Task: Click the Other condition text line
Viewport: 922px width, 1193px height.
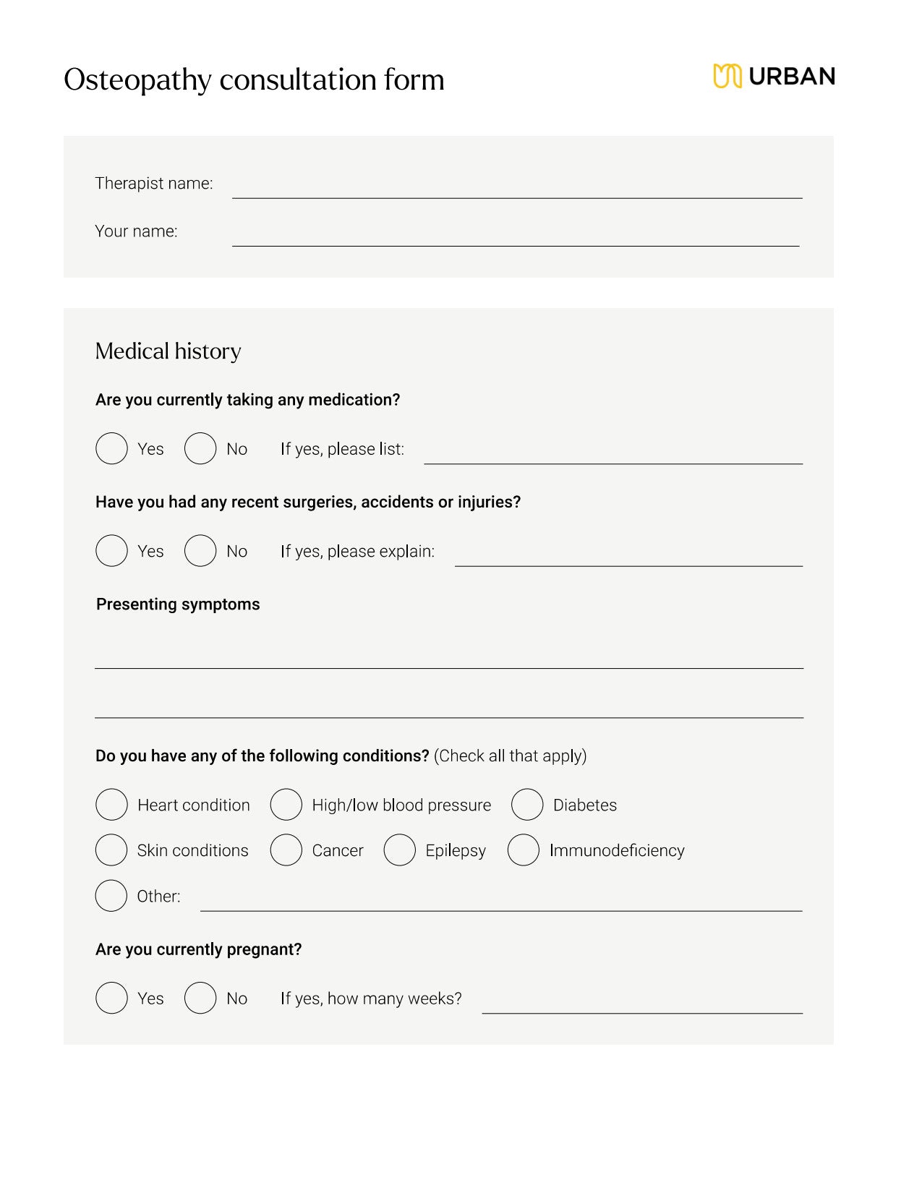Action: [501, 902]
